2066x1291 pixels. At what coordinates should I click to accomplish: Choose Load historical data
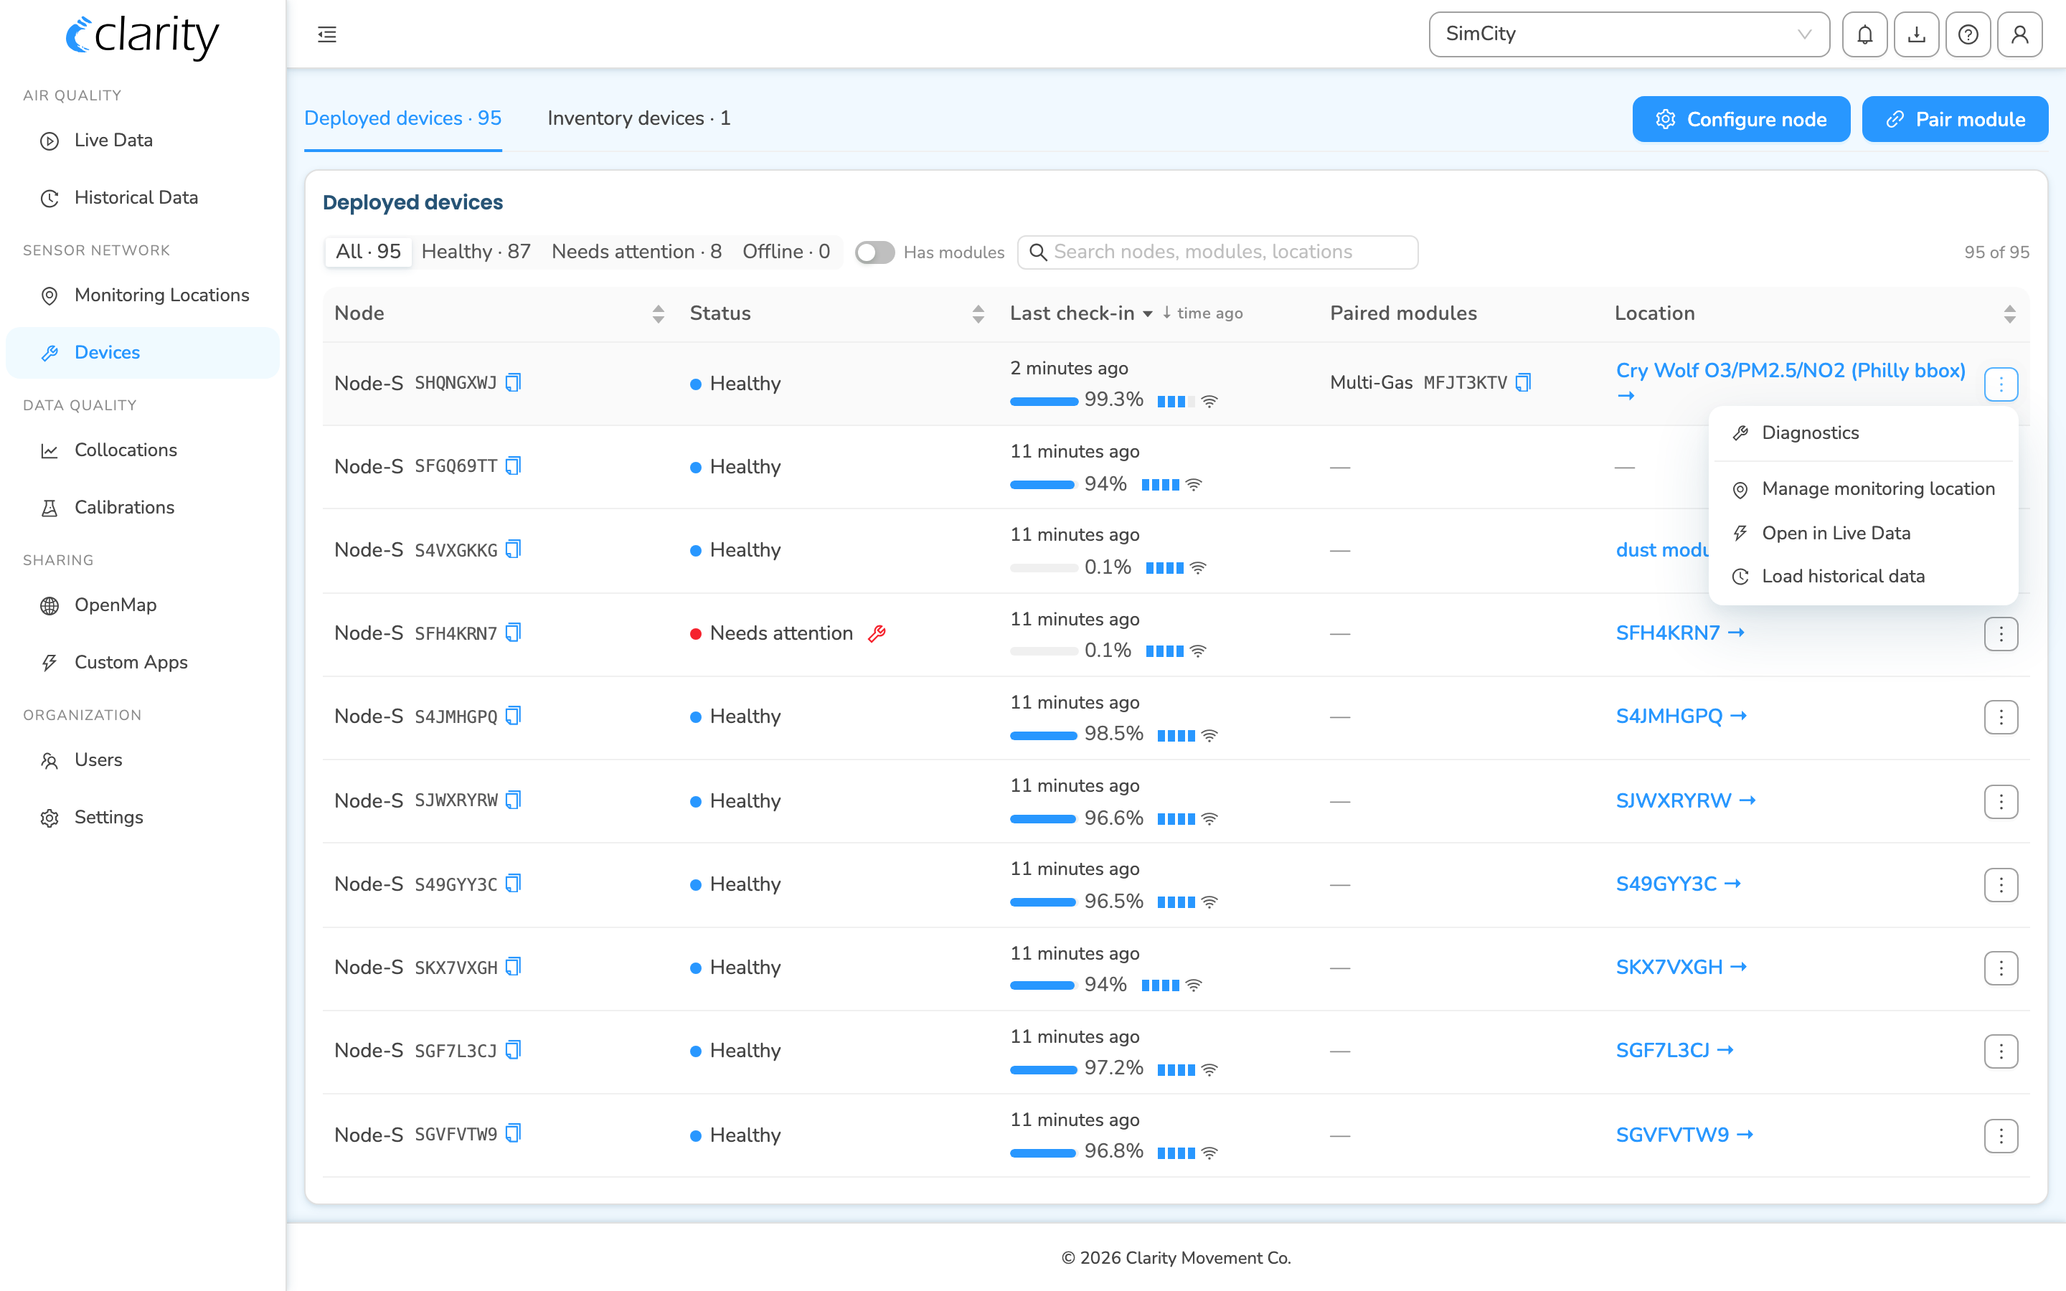tap(1864, 577)
